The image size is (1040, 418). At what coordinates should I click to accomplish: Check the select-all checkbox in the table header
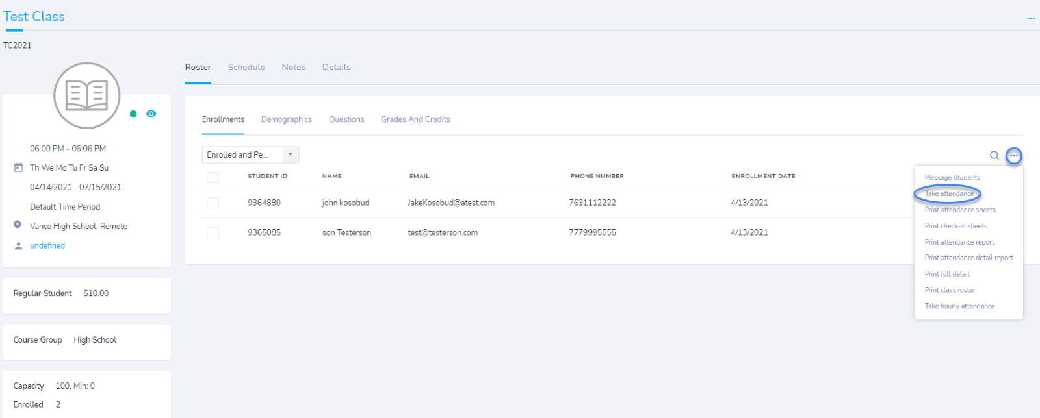point(213,177)
